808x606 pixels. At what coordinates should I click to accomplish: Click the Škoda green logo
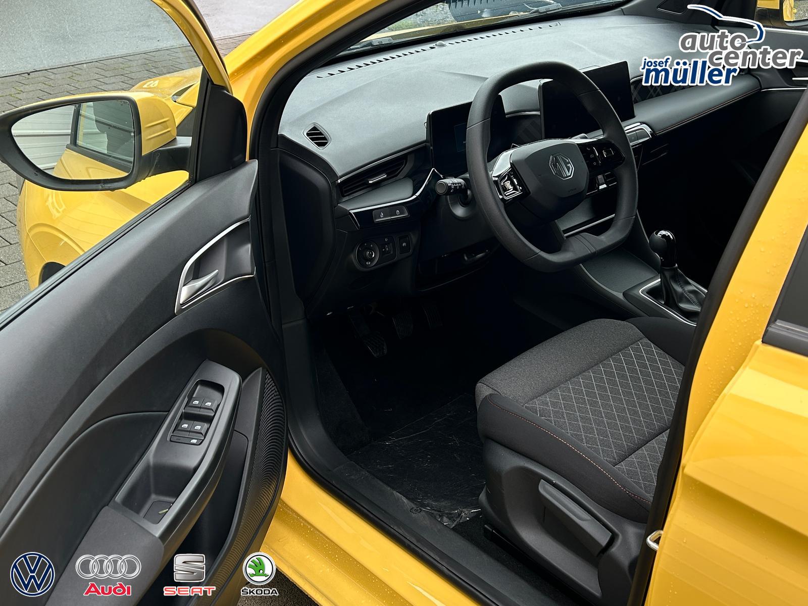259,570
